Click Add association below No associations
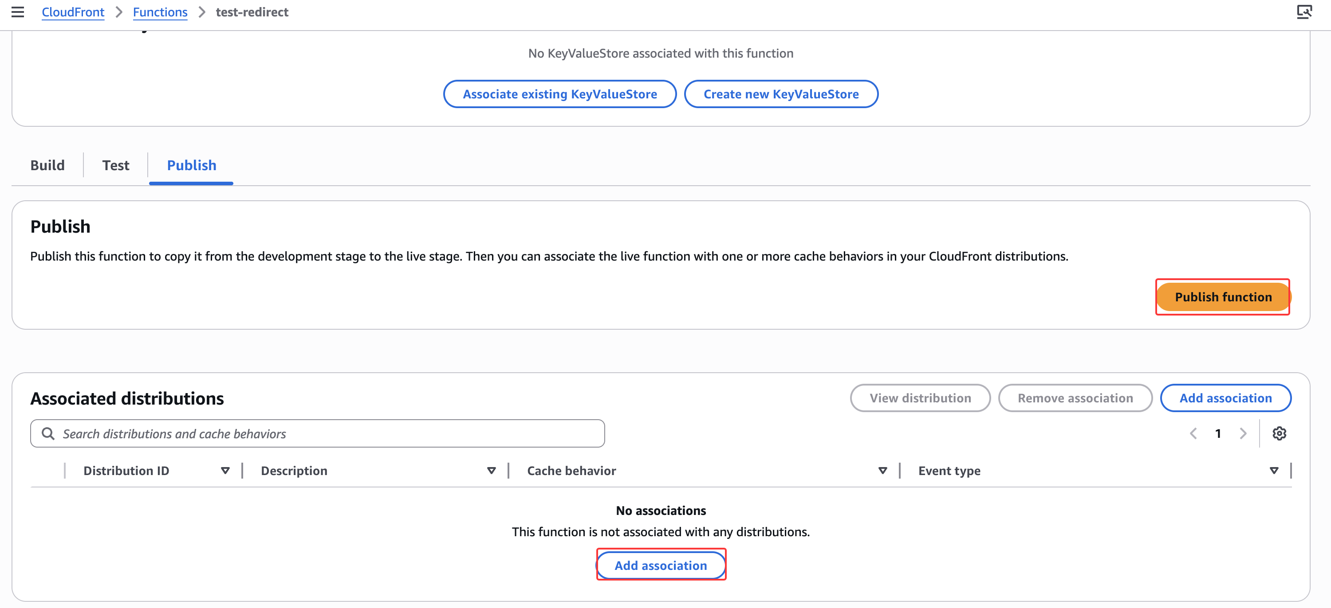Screen dimensions: 1331x608 660,565
